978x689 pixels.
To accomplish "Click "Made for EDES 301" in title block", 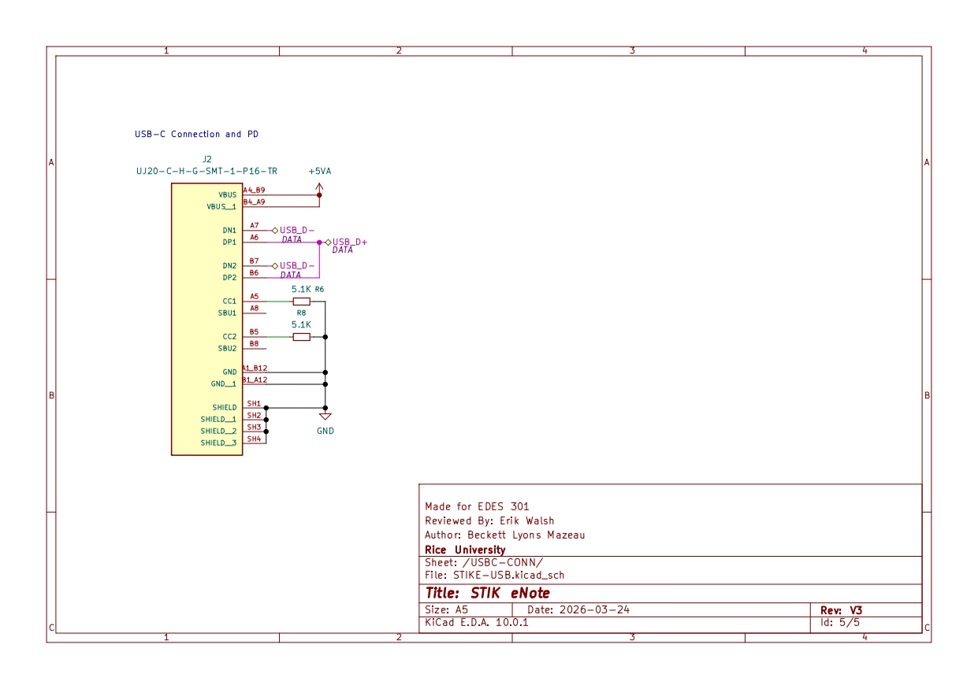I will 477,506.
